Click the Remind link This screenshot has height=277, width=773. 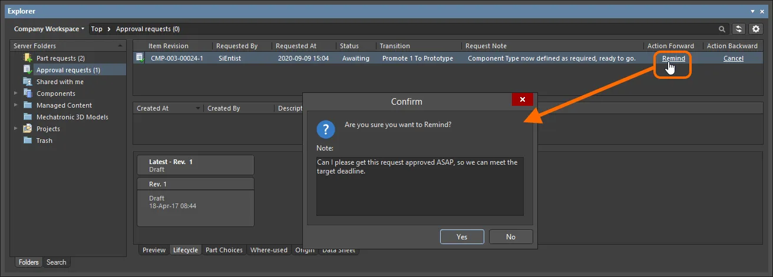[x=673, y=58]
